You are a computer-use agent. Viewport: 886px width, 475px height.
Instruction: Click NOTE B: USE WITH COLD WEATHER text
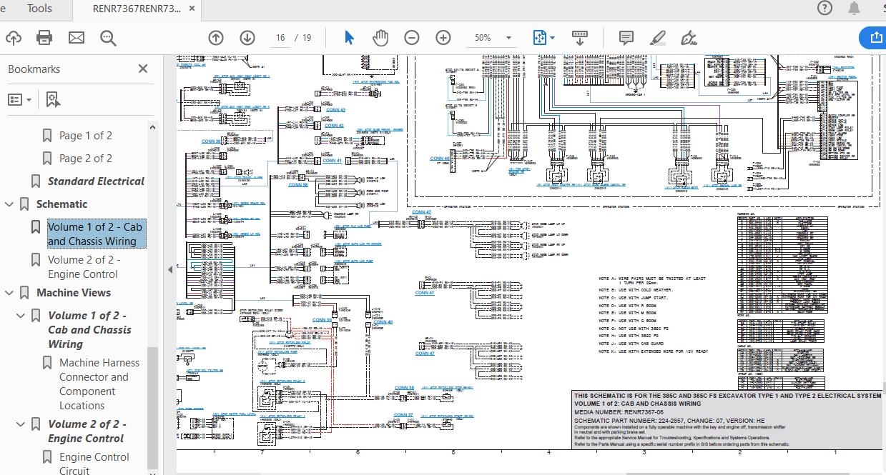tap(636, 290)
